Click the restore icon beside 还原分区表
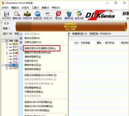The height and width of the screenshot is (116, 129). click(x=21, y=42)
